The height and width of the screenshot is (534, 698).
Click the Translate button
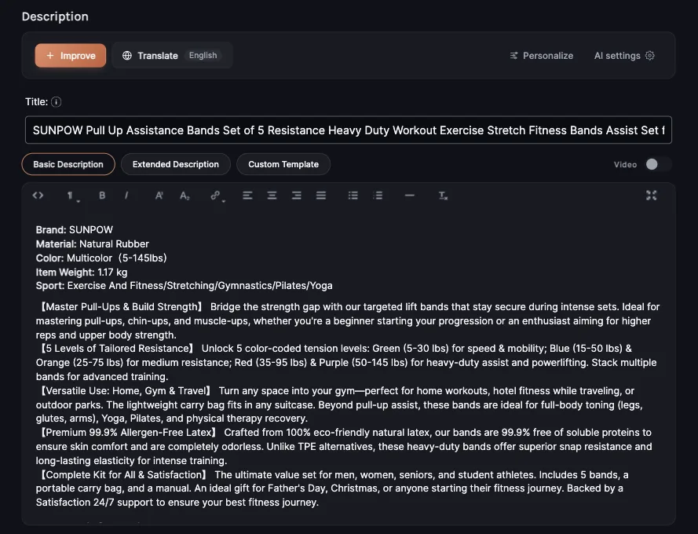(150, 56)
